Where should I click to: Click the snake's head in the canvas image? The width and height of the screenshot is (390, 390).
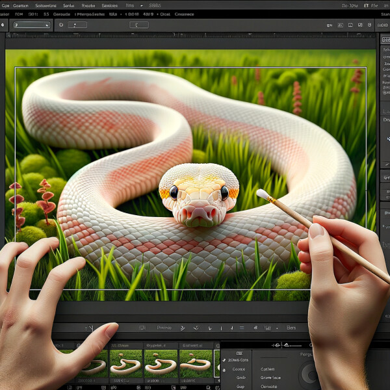199,194
